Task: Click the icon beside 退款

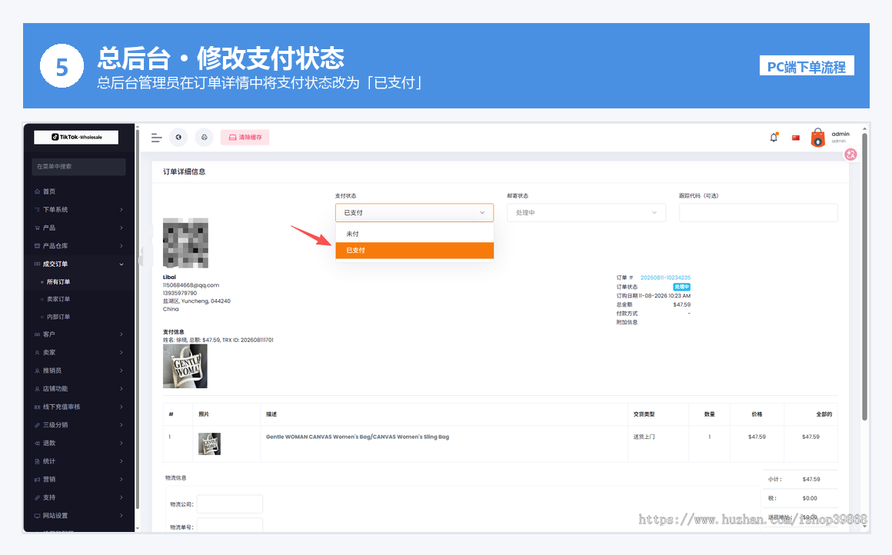Action: (x=37, y=444)
